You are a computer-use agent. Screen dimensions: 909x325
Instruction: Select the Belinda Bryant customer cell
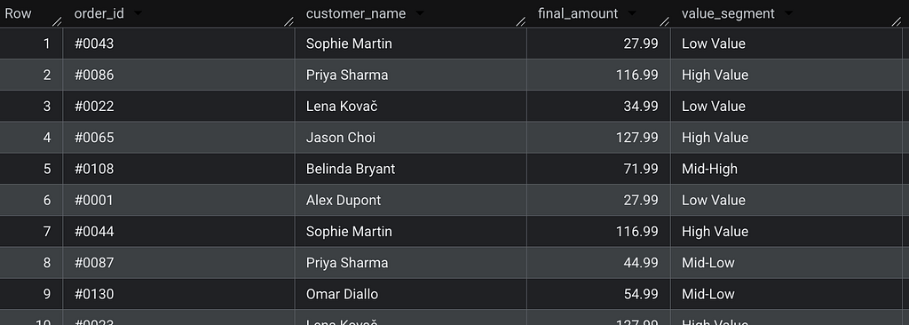click(x=411, y=169)
